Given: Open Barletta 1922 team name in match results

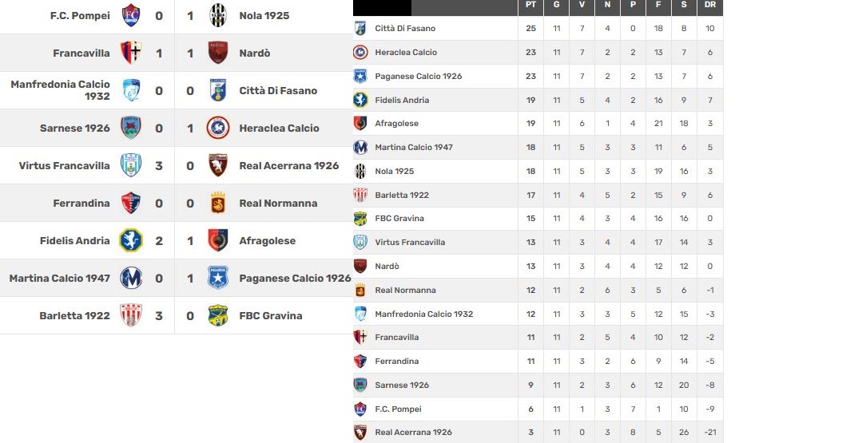Looking at the screenshot, I should coord(74,316).
